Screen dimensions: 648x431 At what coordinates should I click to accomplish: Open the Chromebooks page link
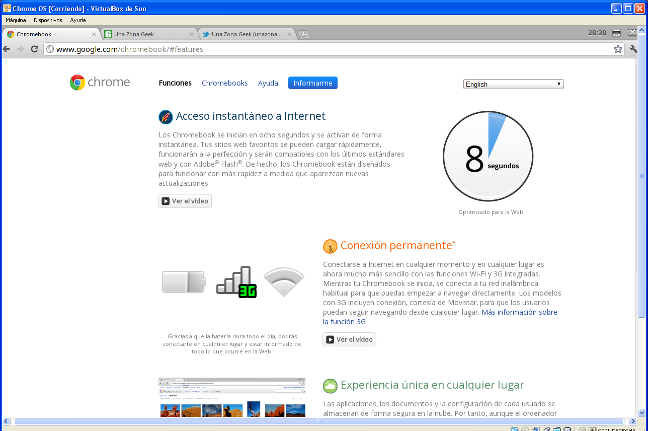pos(225,83)
